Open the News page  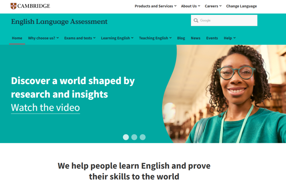click(195, 38)
